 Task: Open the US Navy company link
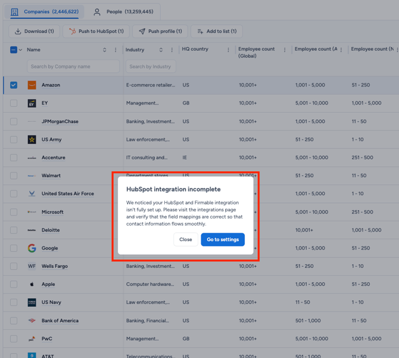[51, 302]
